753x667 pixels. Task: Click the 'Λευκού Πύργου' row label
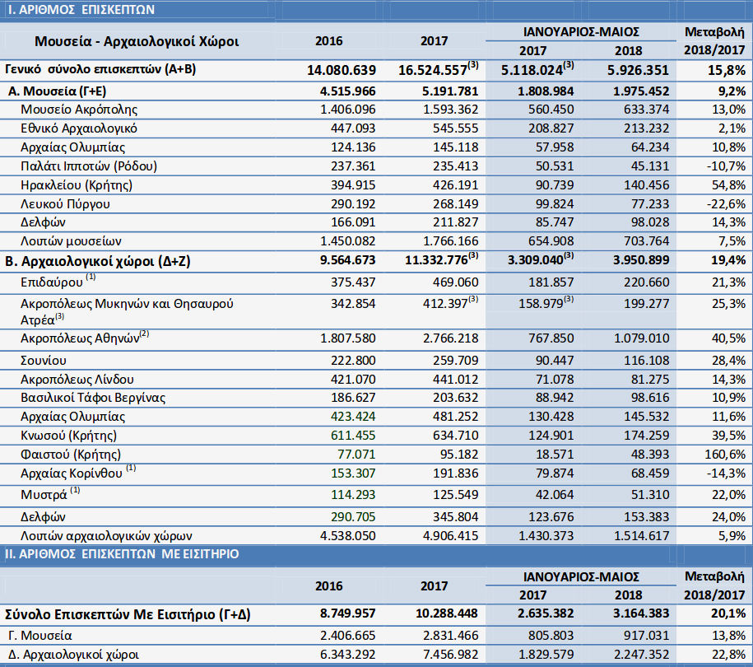(x=65, y=204)
